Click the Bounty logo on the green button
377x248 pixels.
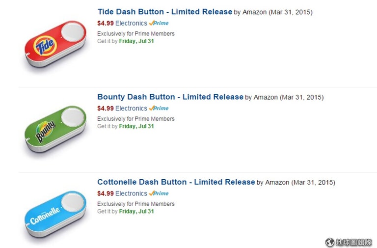coord(45,132)
